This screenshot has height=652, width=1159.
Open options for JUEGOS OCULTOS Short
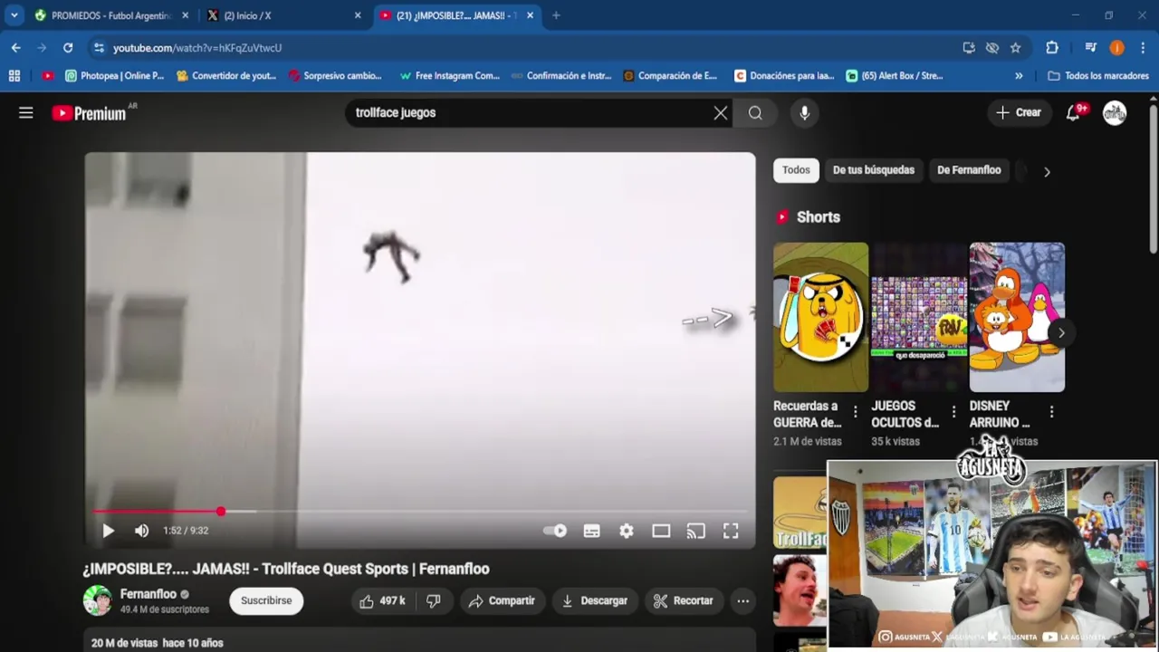click(x=953, y=412)
